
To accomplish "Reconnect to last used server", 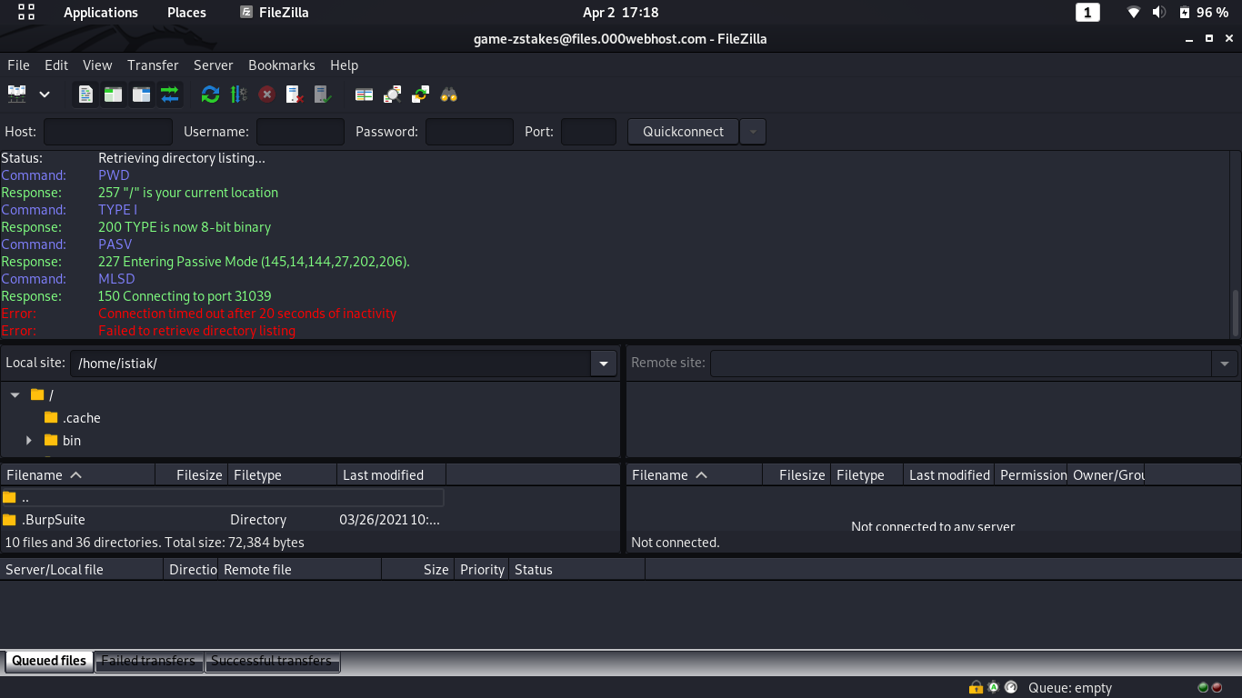I will [323, 94].
